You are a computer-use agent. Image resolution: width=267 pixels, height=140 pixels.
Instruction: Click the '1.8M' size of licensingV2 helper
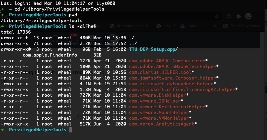(85, 90)
